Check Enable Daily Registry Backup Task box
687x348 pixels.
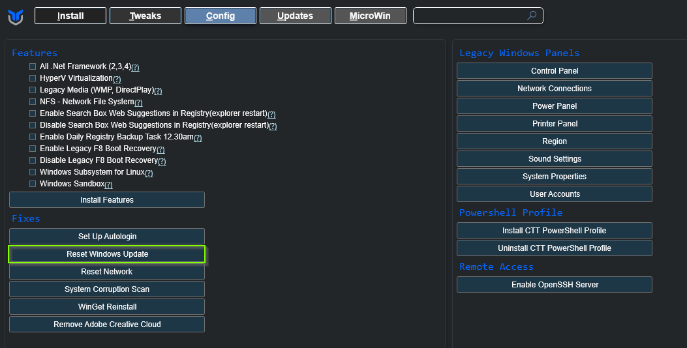33,137
